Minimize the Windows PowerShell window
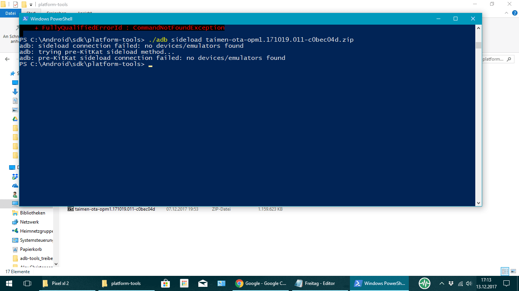This screenshot has width=519, height=291. coord(438,19)
